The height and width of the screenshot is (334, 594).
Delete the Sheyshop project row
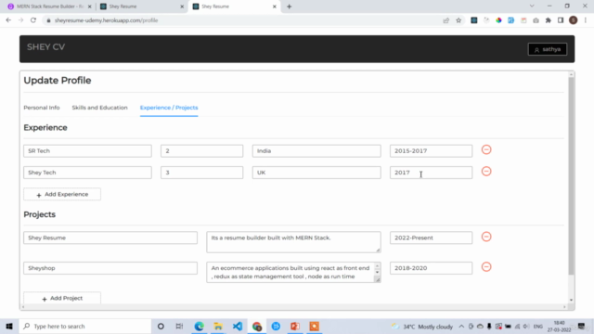486,267
